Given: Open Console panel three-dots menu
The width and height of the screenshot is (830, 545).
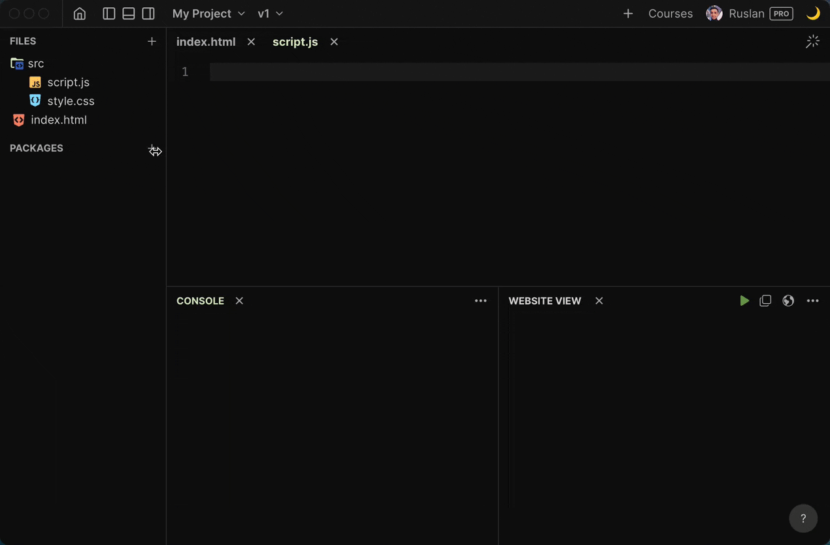Looking at the screenshot, I should tap(481, 301).
